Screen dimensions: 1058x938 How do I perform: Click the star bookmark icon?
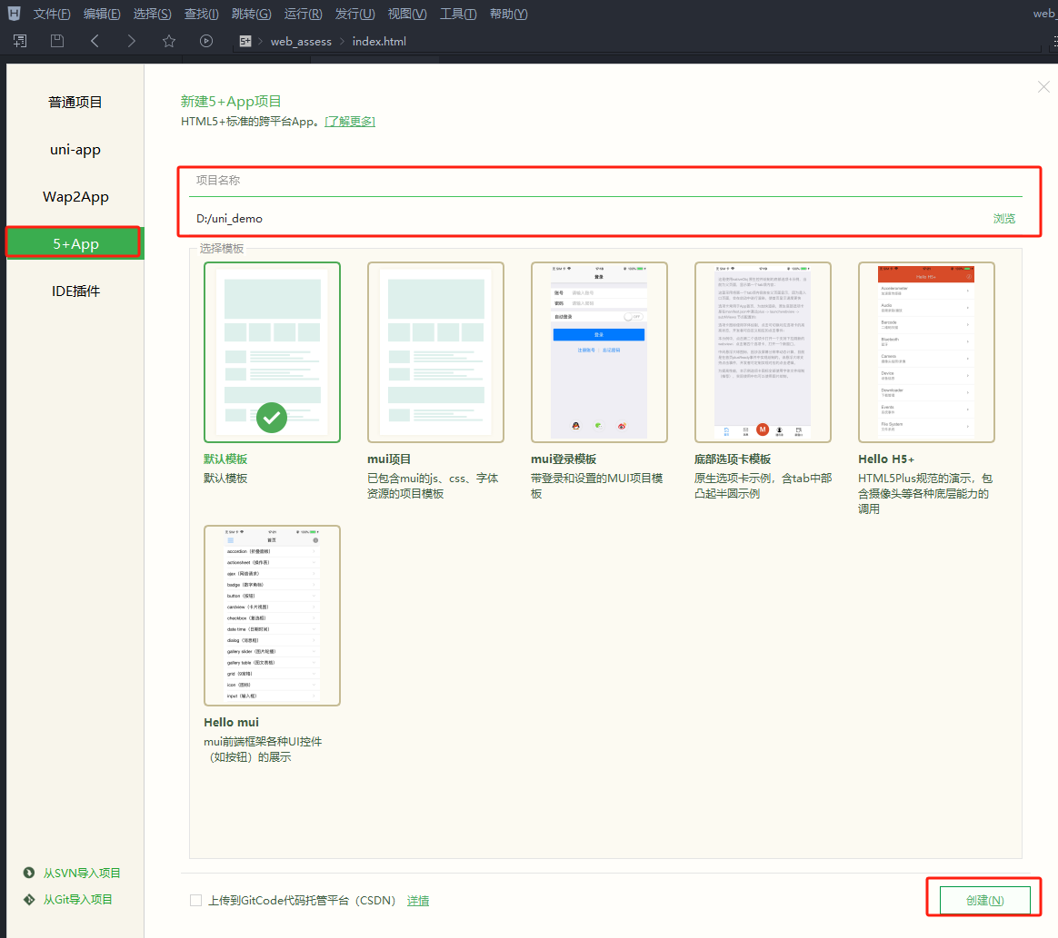[169, 41]
